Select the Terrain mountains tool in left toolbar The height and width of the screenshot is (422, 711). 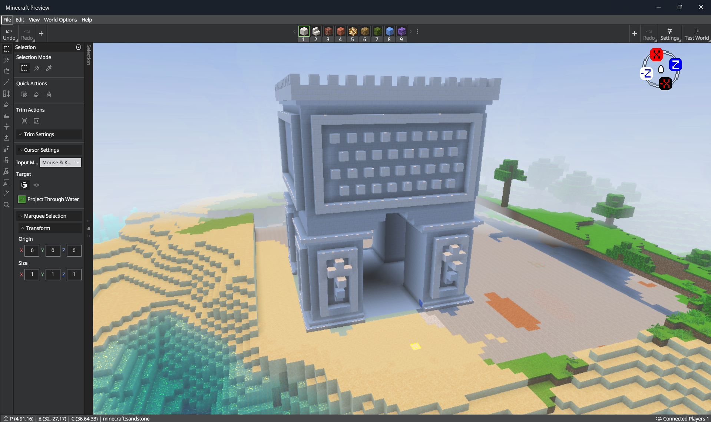click(x=6, y=116)
